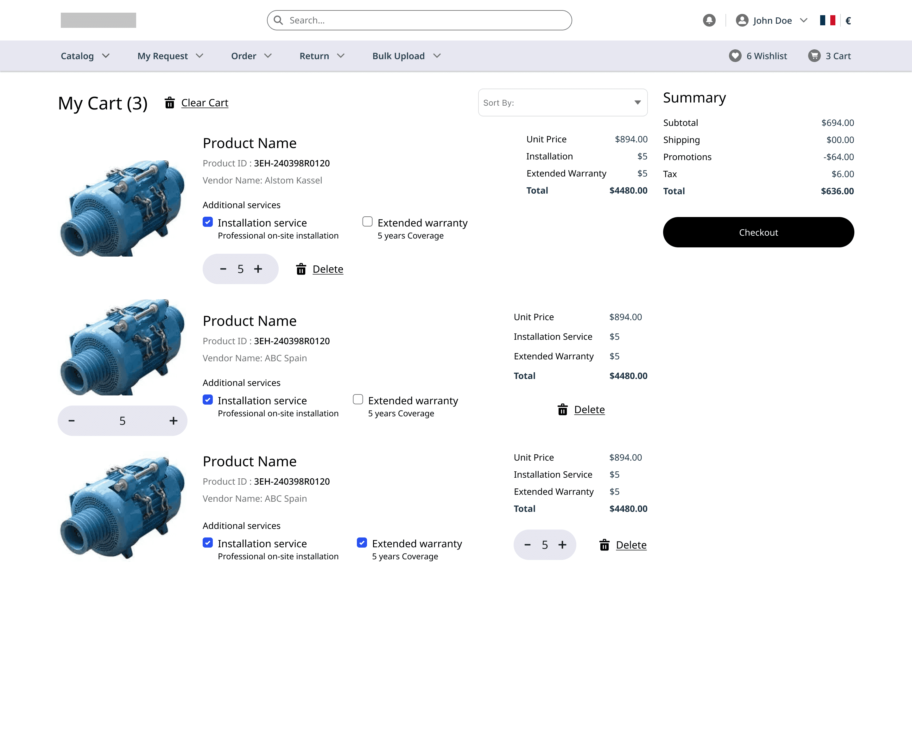Check Extended warranty for second product

coord(358,399)
